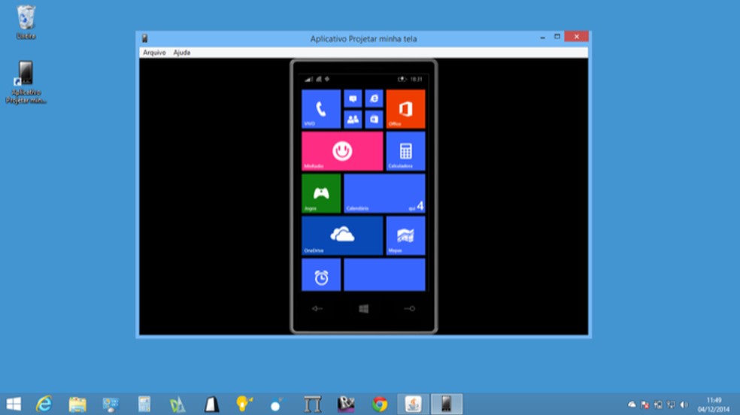The height and width of the screenshot is (415, 740).
Task: Open the Recycle Bin on desktop
Action: (26, 22)
